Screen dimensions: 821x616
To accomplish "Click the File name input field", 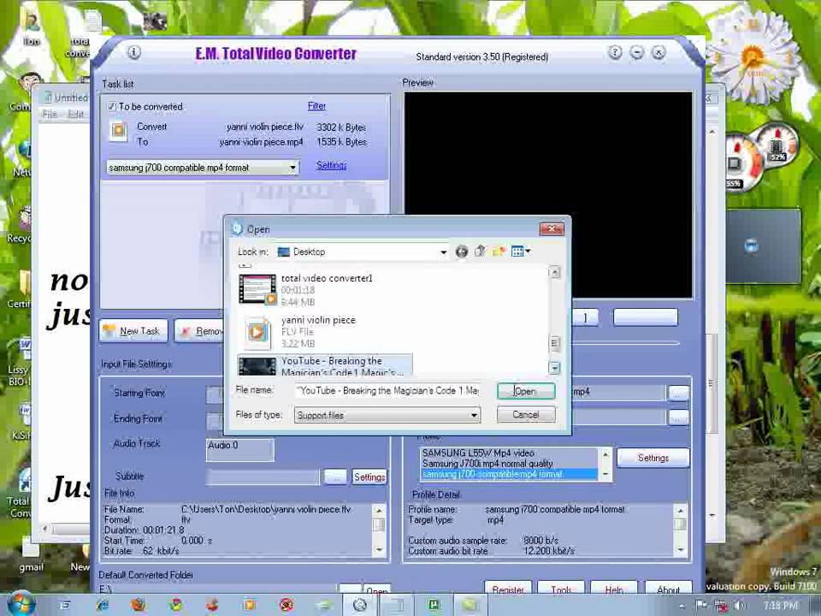I will pos(387,391).
